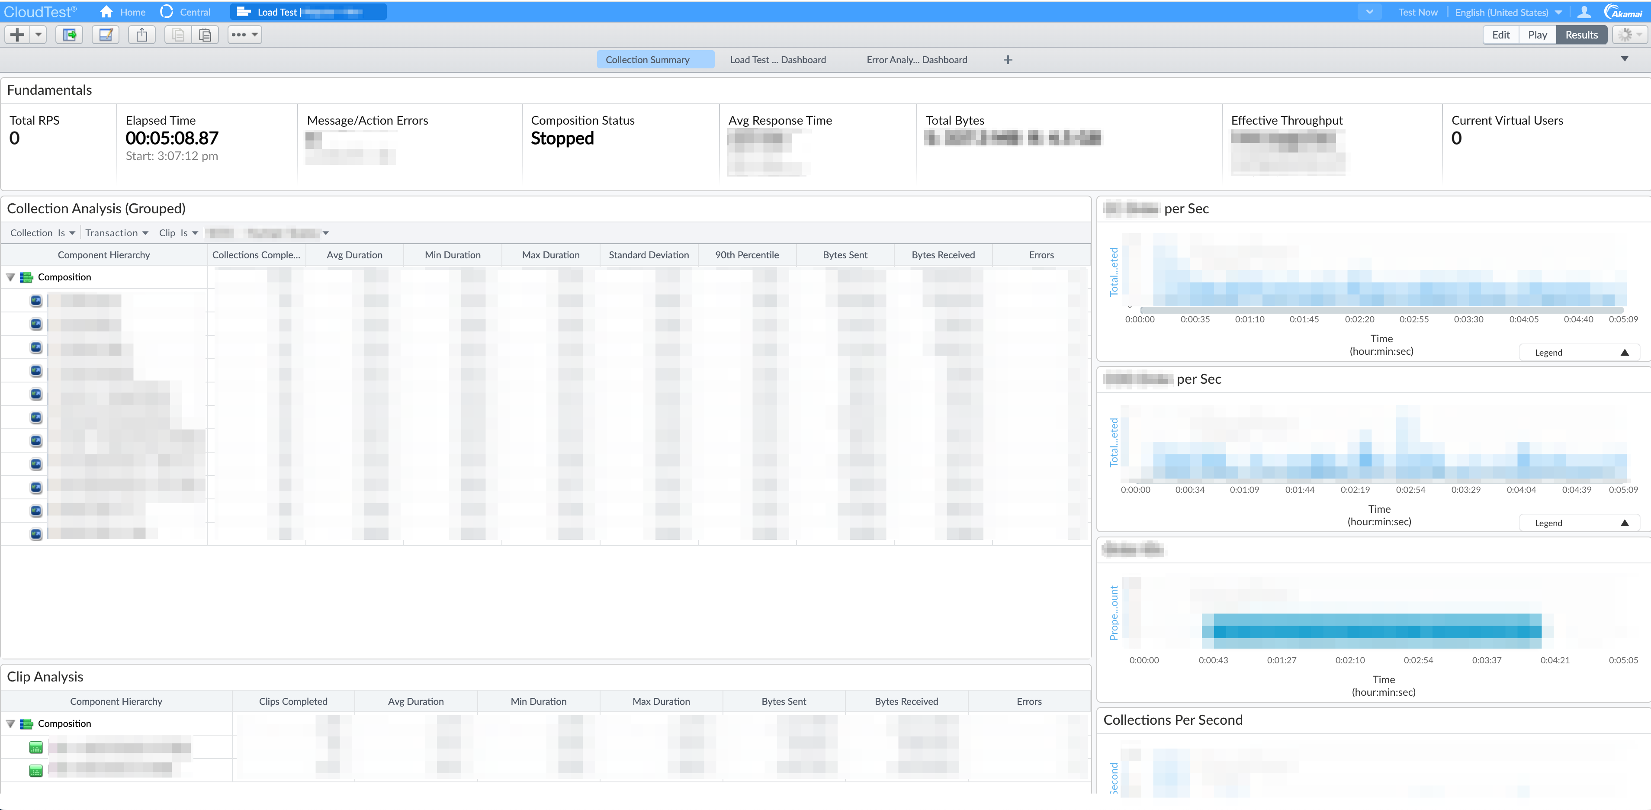Switch to Edit mode
The image size is (1651, 810).
[x=1500, y=35]
